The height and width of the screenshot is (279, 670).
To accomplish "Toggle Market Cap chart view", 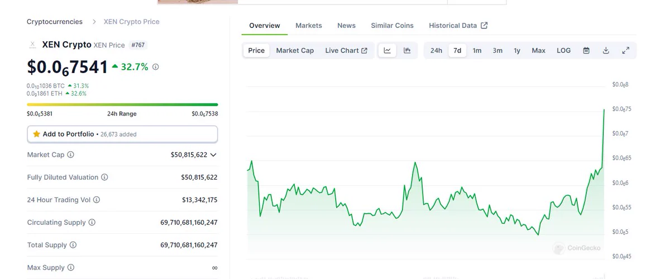I will pyautogui.click(x=295, y=50).
